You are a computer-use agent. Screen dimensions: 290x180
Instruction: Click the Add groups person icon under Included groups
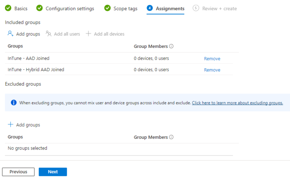[11, 34]
